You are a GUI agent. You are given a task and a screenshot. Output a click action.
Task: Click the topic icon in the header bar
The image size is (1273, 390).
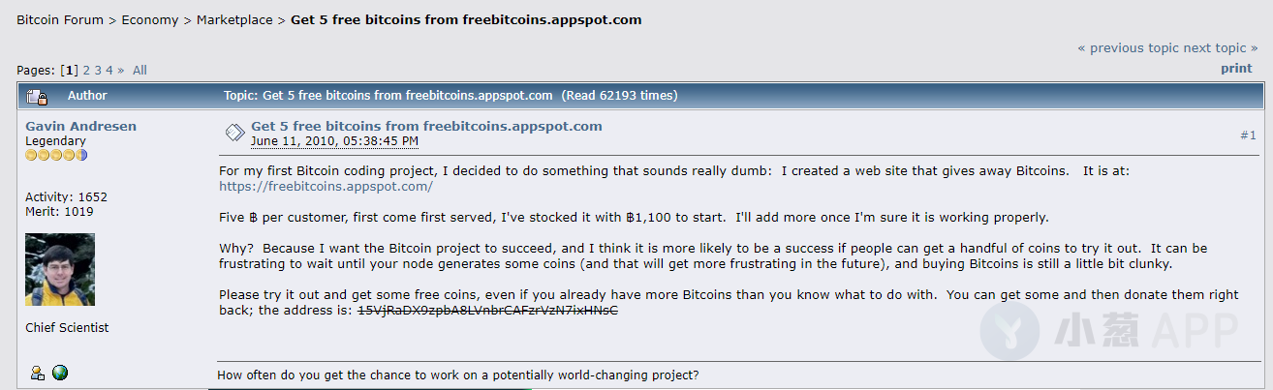tap(38, 96)
